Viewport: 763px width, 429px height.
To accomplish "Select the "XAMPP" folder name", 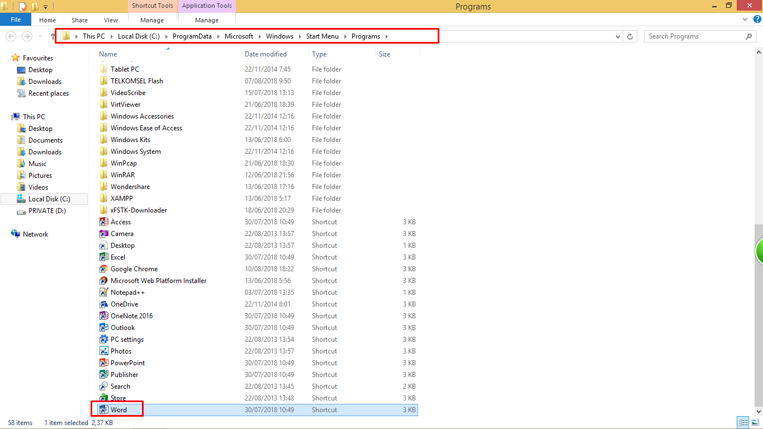I will coord(122,199).
